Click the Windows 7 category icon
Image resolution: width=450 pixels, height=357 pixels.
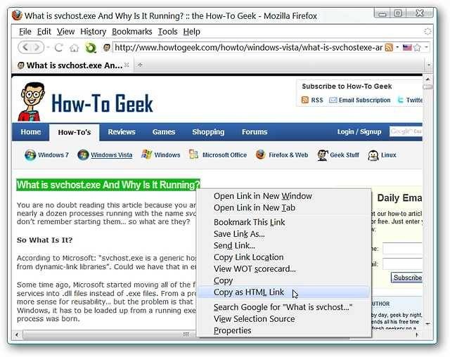(30, 155)
